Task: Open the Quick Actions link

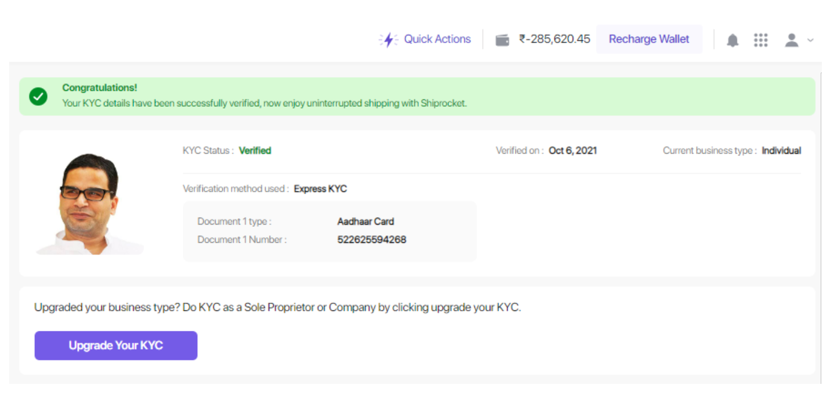Action: [437, 39]
